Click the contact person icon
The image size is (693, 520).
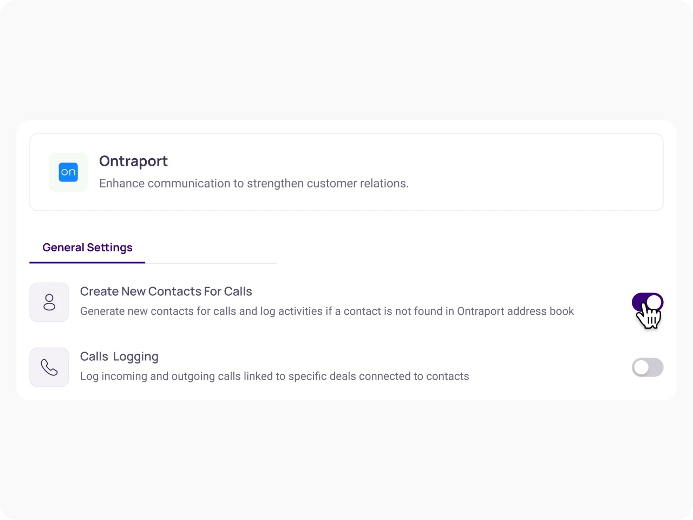49,302
